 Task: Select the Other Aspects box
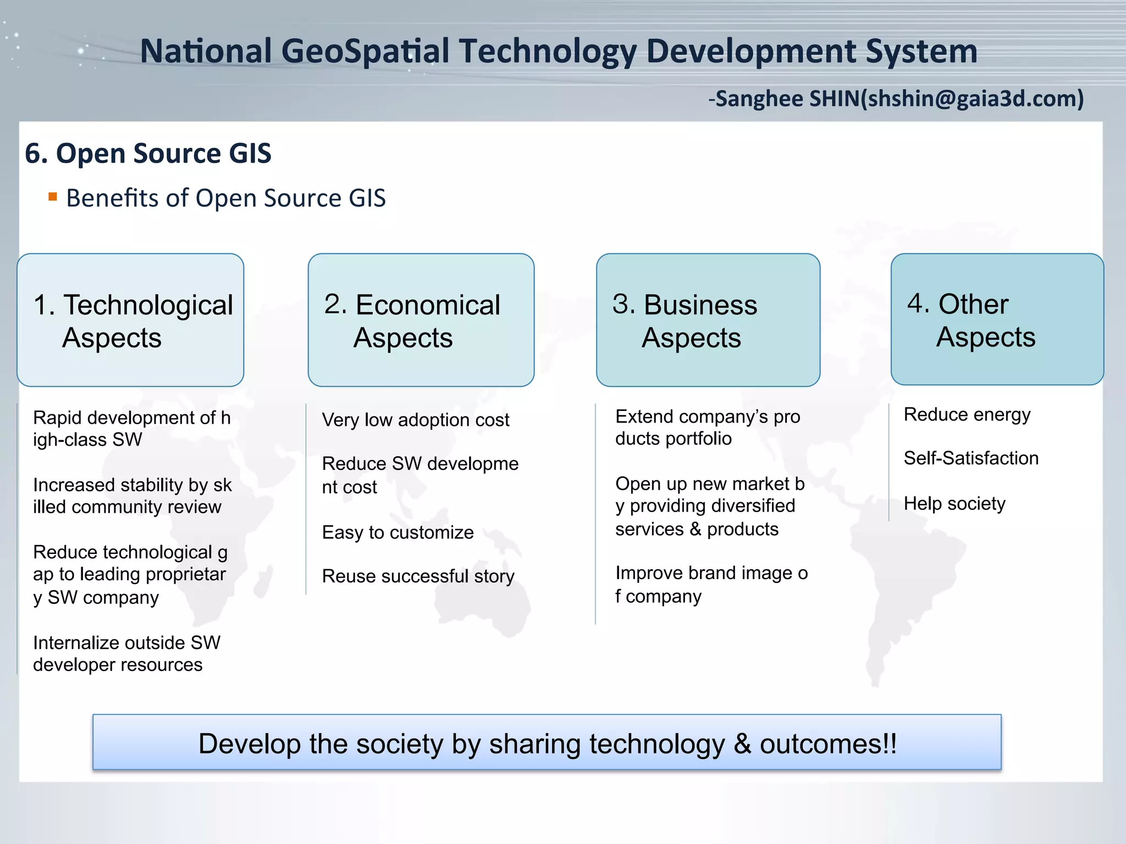click(x=997, y=319)
